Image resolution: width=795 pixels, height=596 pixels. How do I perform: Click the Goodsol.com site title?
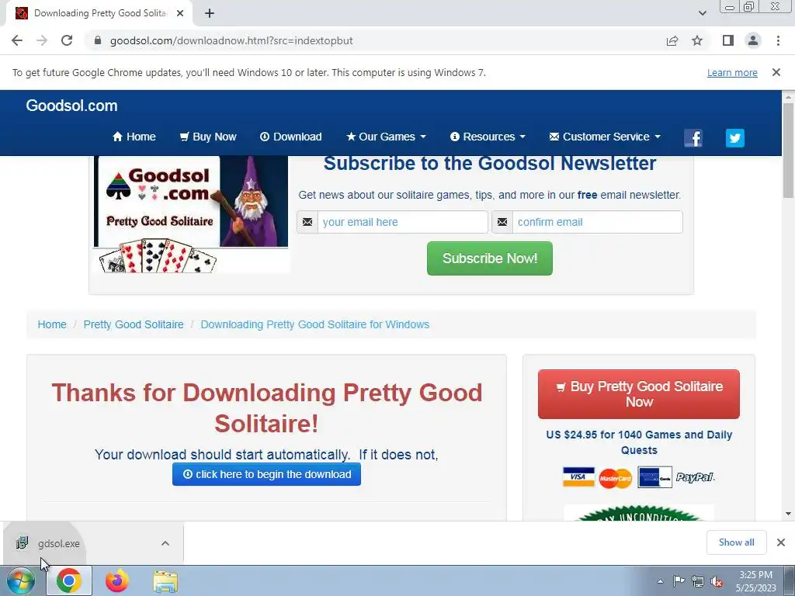(71, 106)
